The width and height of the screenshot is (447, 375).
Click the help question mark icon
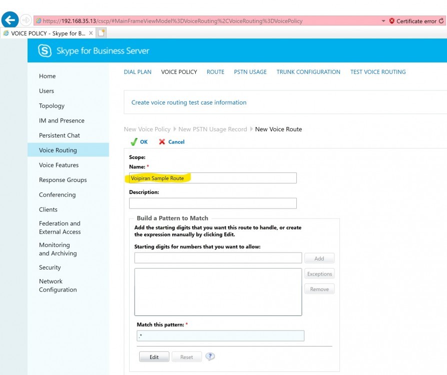point(210,356)
